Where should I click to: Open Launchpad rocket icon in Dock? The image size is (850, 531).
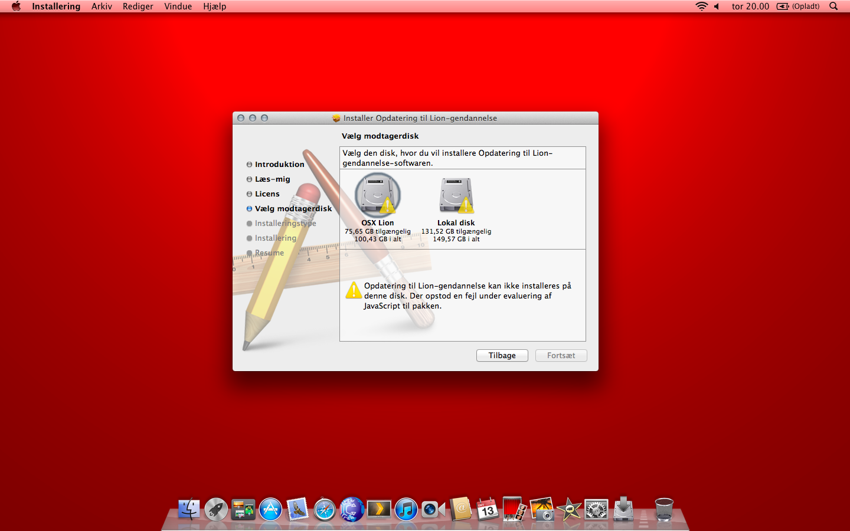(x=216, y=509)
